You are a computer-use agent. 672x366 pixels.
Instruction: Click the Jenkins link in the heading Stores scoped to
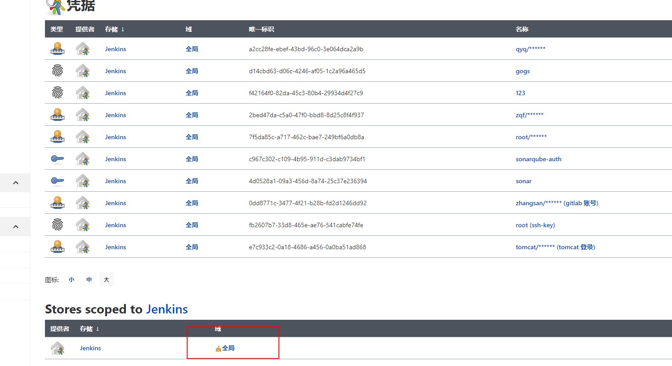(167, 309)
